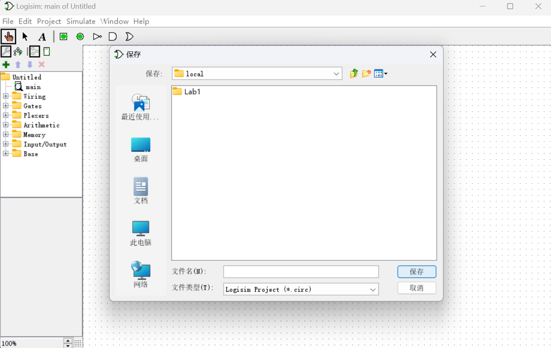The image size is (551, 348).
Task: Select the OR gate tool
Action: coord(129,37)
